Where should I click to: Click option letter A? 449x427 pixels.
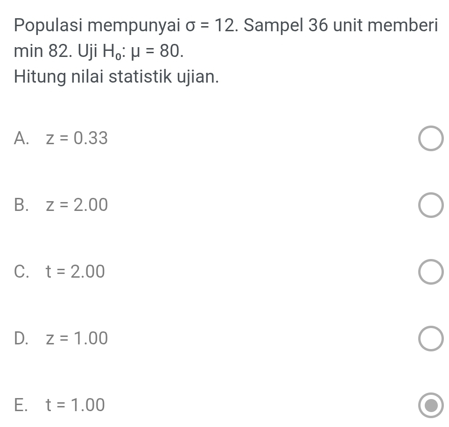tap(21, 139)
